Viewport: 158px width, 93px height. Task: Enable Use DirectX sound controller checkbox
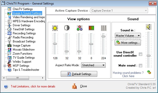tap(140, 54)
